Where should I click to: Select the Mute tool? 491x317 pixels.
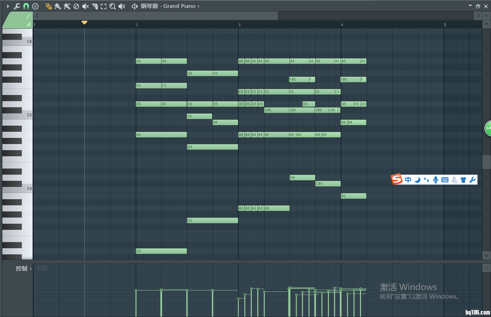85,6
